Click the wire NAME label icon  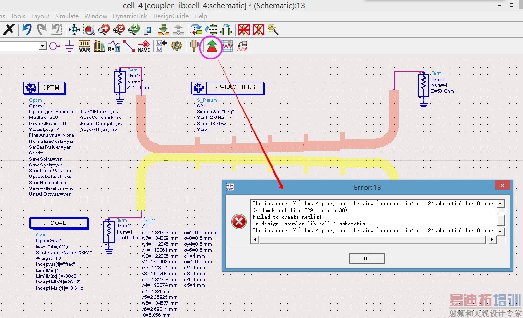(144, 46)
